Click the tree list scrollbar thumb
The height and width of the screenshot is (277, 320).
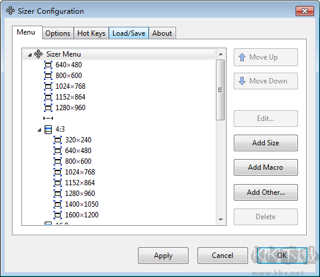coord(221,90)
